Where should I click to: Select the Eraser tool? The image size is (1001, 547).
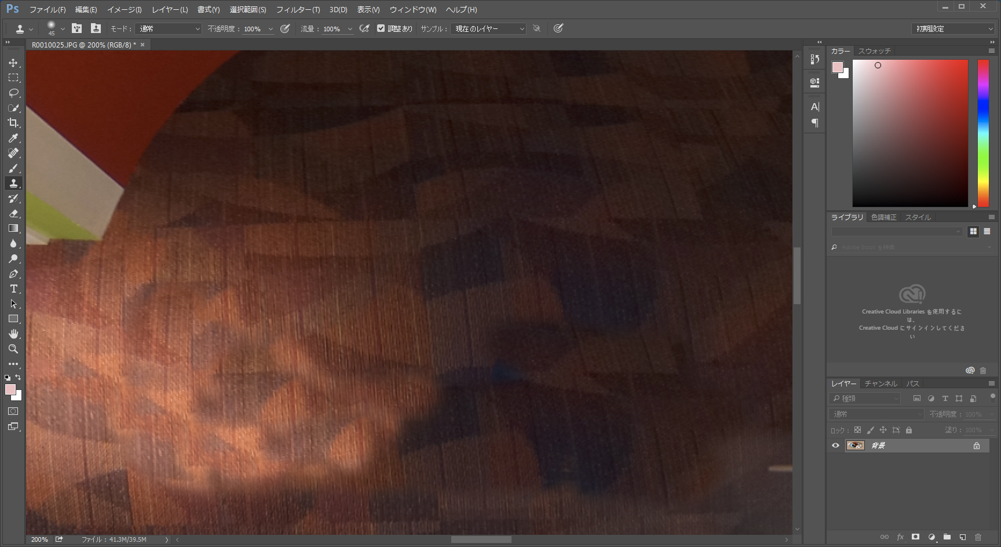click(13, 213)
